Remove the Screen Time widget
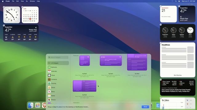This screenshot has height=110, width=197. [161, 98]
